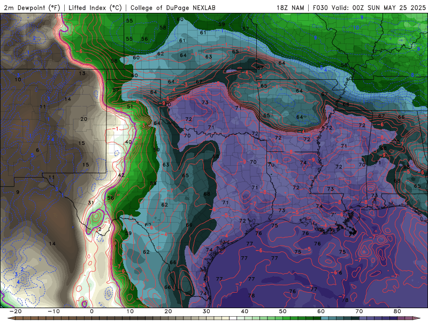Click the dewpoint value 13 on the map

(x=82, y=73)
